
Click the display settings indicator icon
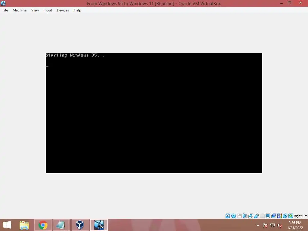[268, 216]
